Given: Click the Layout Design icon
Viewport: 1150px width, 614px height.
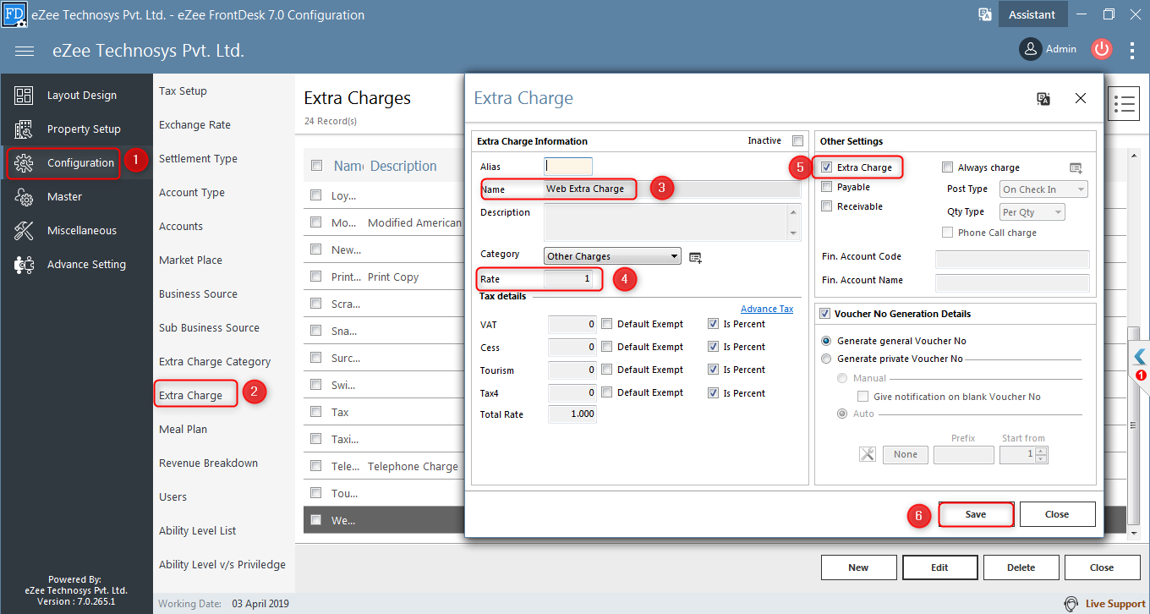Looking at the screenshot, I should click(x=24, y=96).
